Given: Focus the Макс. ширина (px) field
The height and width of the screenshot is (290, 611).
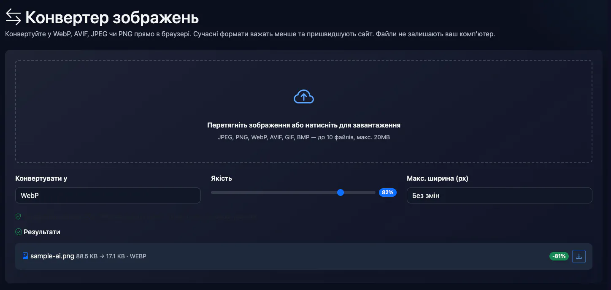Looking at the screenshot, I should coord(500,195).
